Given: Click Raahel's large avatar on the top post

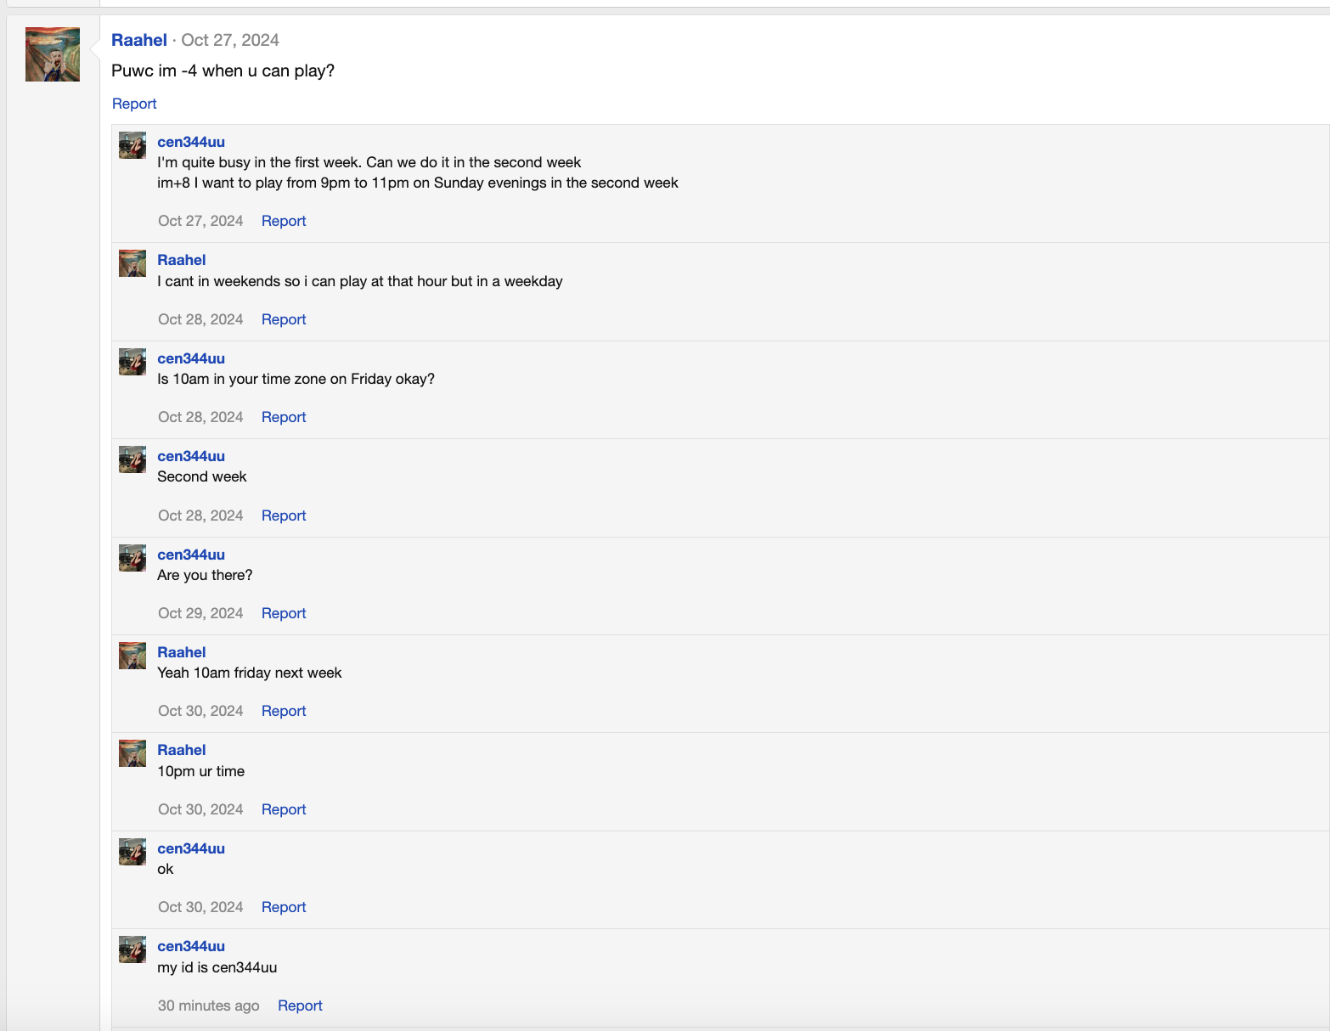Looking at the screenshot, I should (53, 54).
